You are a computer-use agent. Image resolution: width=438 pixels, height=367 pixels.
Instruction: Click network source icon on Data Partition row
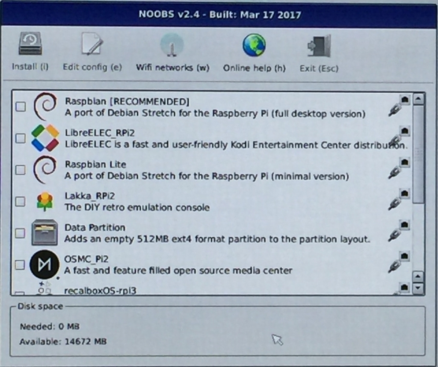pos(399,231)
